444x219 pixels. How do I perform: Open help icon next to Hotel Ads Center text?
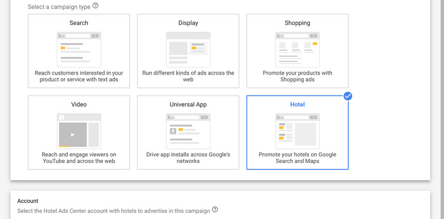click(x=215, y=210)
